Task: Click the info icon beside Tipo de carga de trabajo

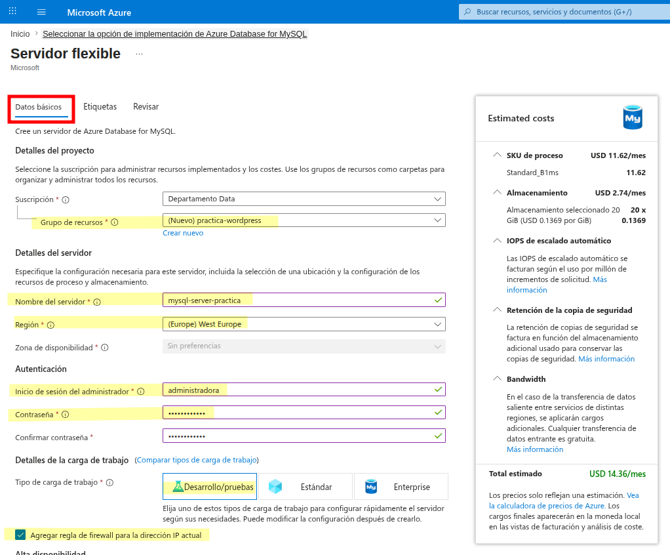Action: [x=110, y=482]
